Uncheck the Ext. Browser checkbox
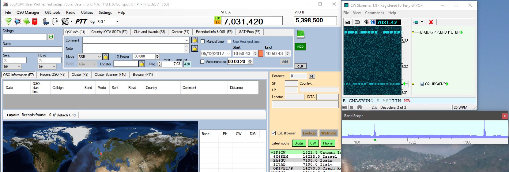This screenshot has height=172, width=509. (x=273, y=133)
